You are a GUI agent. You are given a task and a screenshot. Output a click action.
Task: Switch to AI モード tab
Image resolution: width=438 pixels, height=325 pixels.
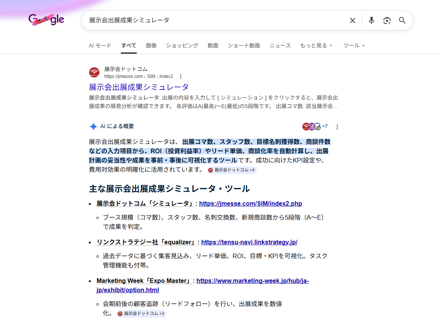click(100, 46)
